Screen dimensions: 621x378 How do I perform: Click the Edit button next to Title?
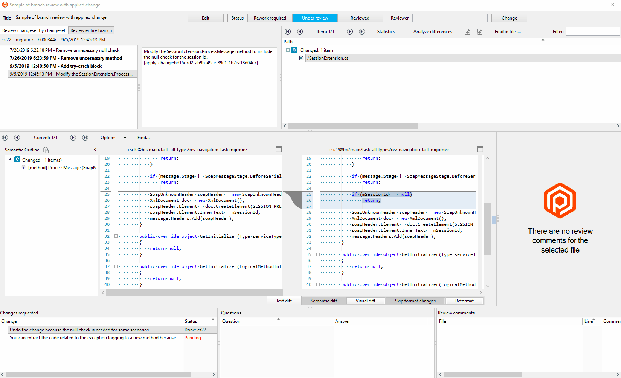[206, 18]
